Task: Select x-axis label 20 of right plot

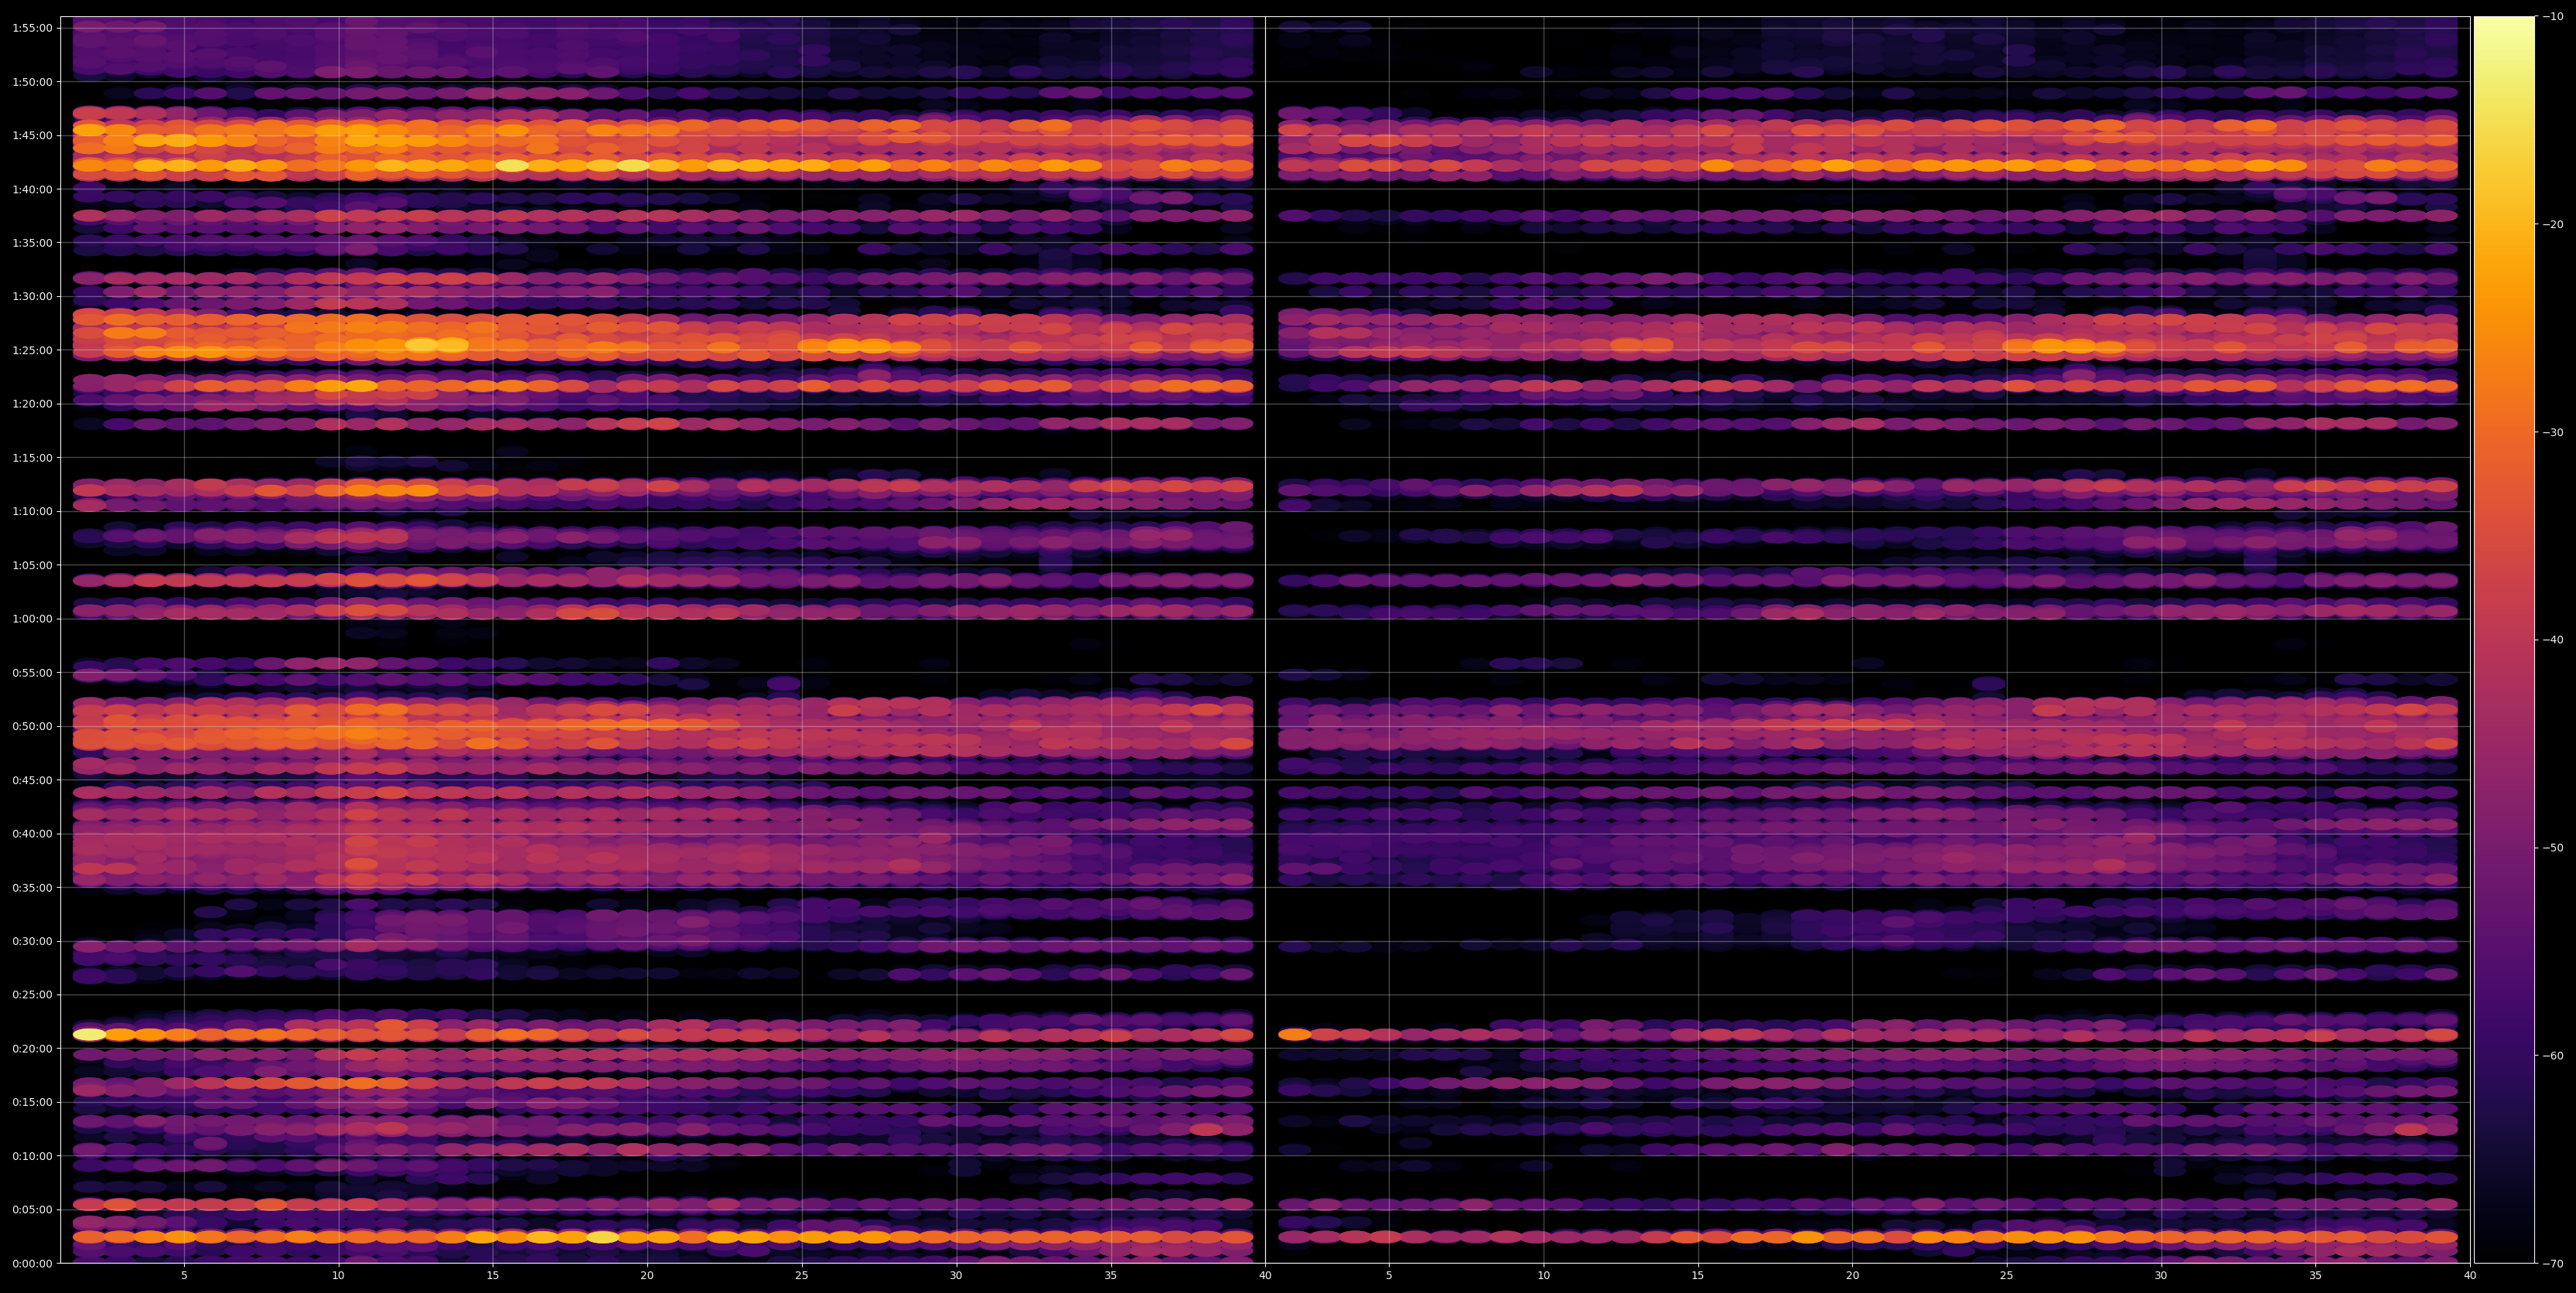Action: pos(1852,1276)
